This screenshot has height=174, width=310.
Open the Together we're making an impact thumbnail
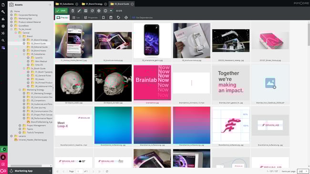[231, 82]
